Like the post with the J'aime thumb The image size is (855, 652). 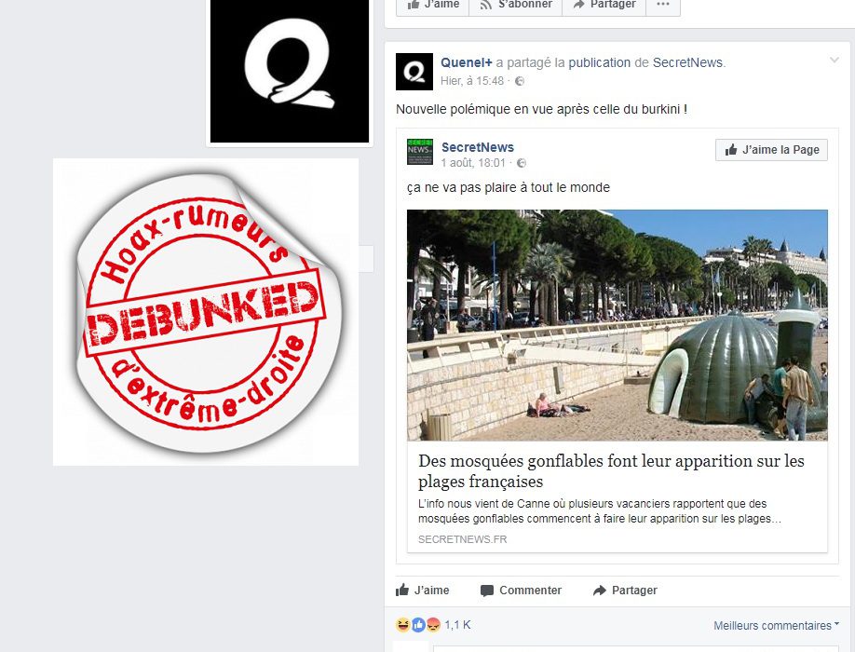[423, 590]
